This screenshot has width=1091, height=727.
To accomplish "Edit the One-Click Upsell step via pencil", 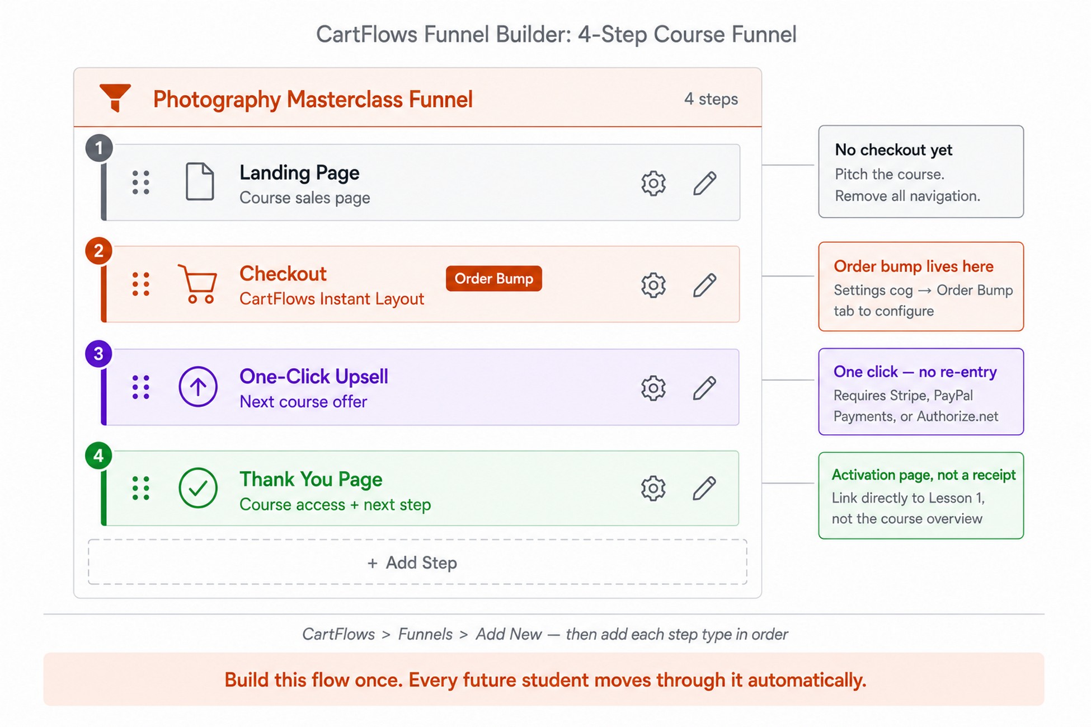I will click(704, 388).
